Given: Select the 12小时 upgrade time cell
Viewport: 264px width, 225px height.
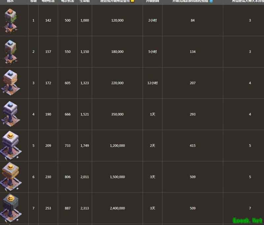Looking at the screenshot, I should click(152, 83).
